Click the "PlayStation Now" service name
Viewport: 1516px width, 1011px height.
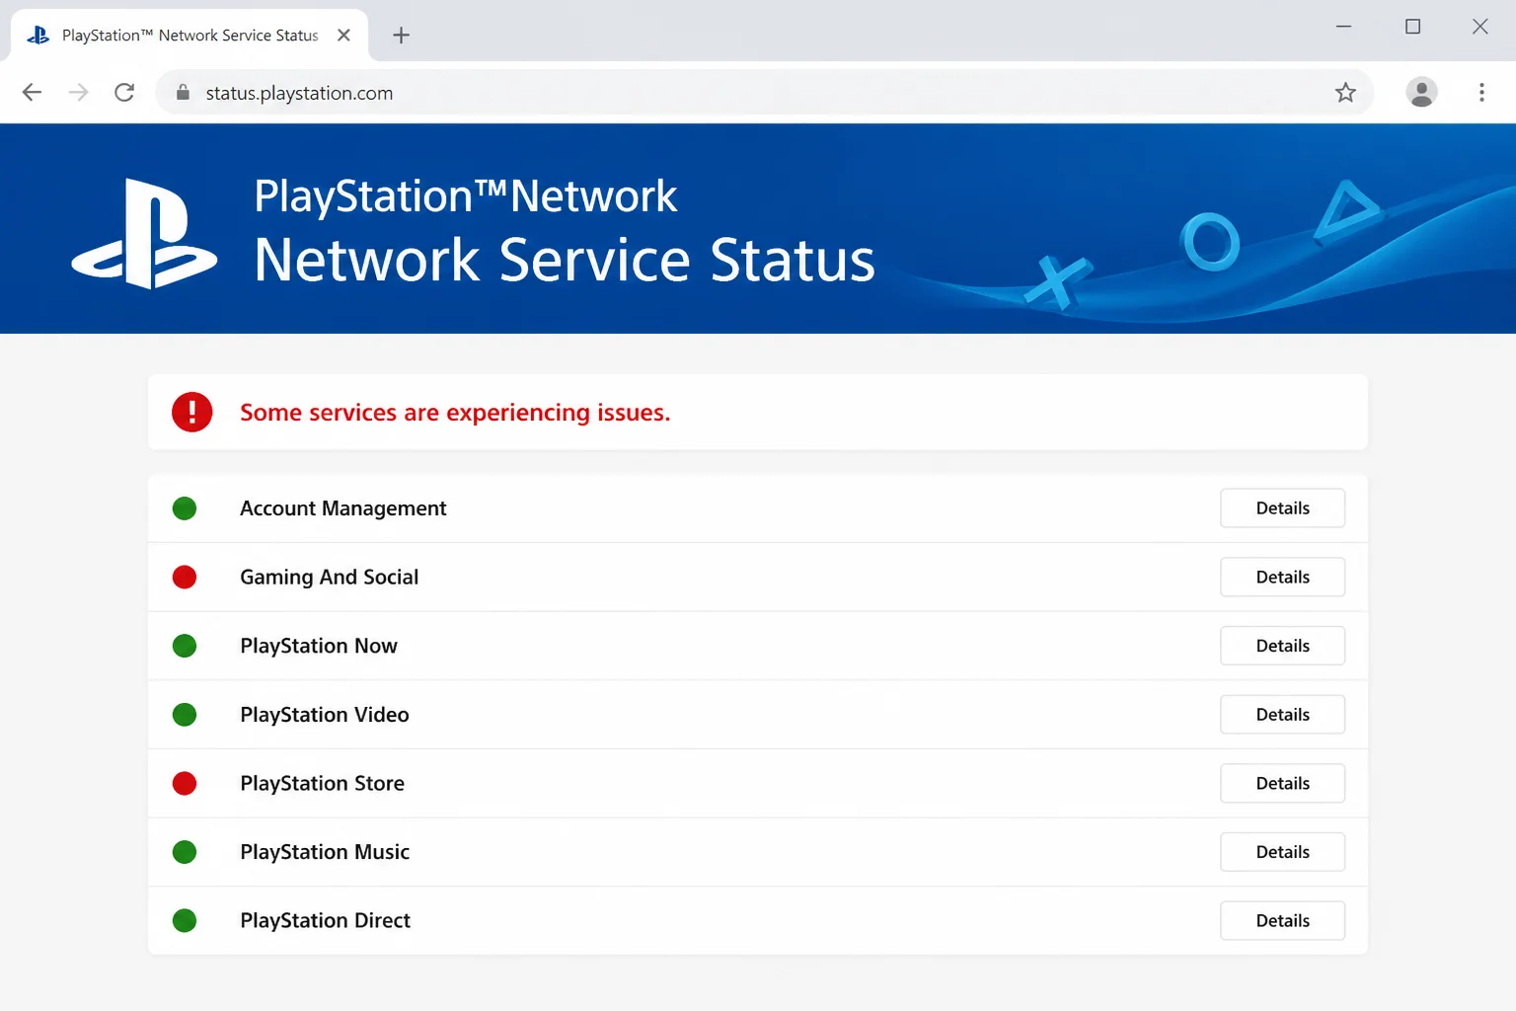(319, 646)
